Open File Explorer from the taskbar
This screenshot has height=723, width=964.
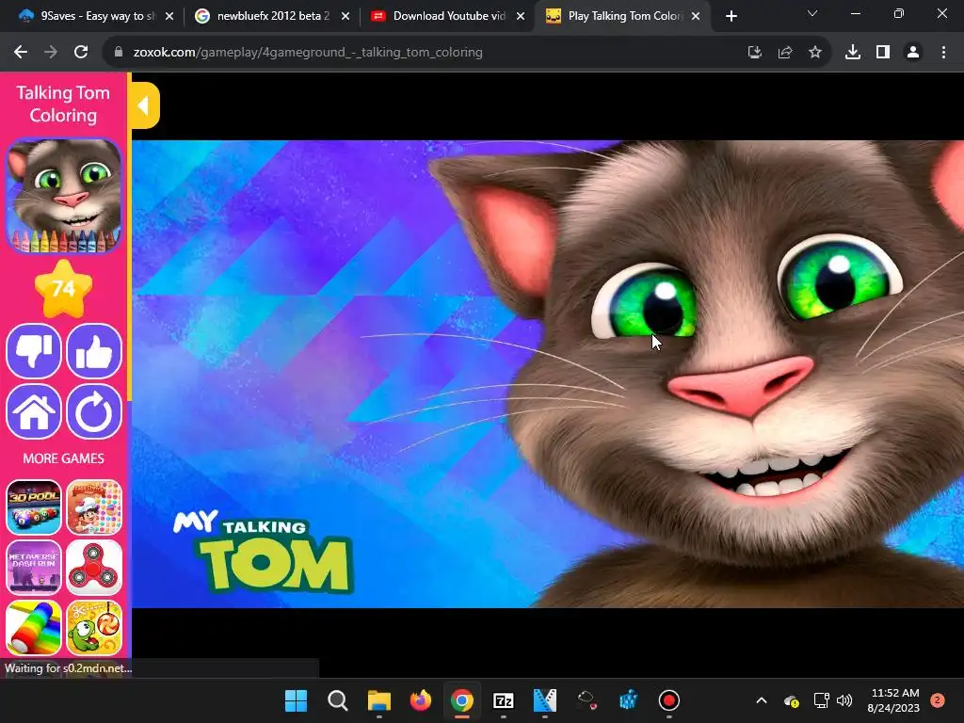378,700
